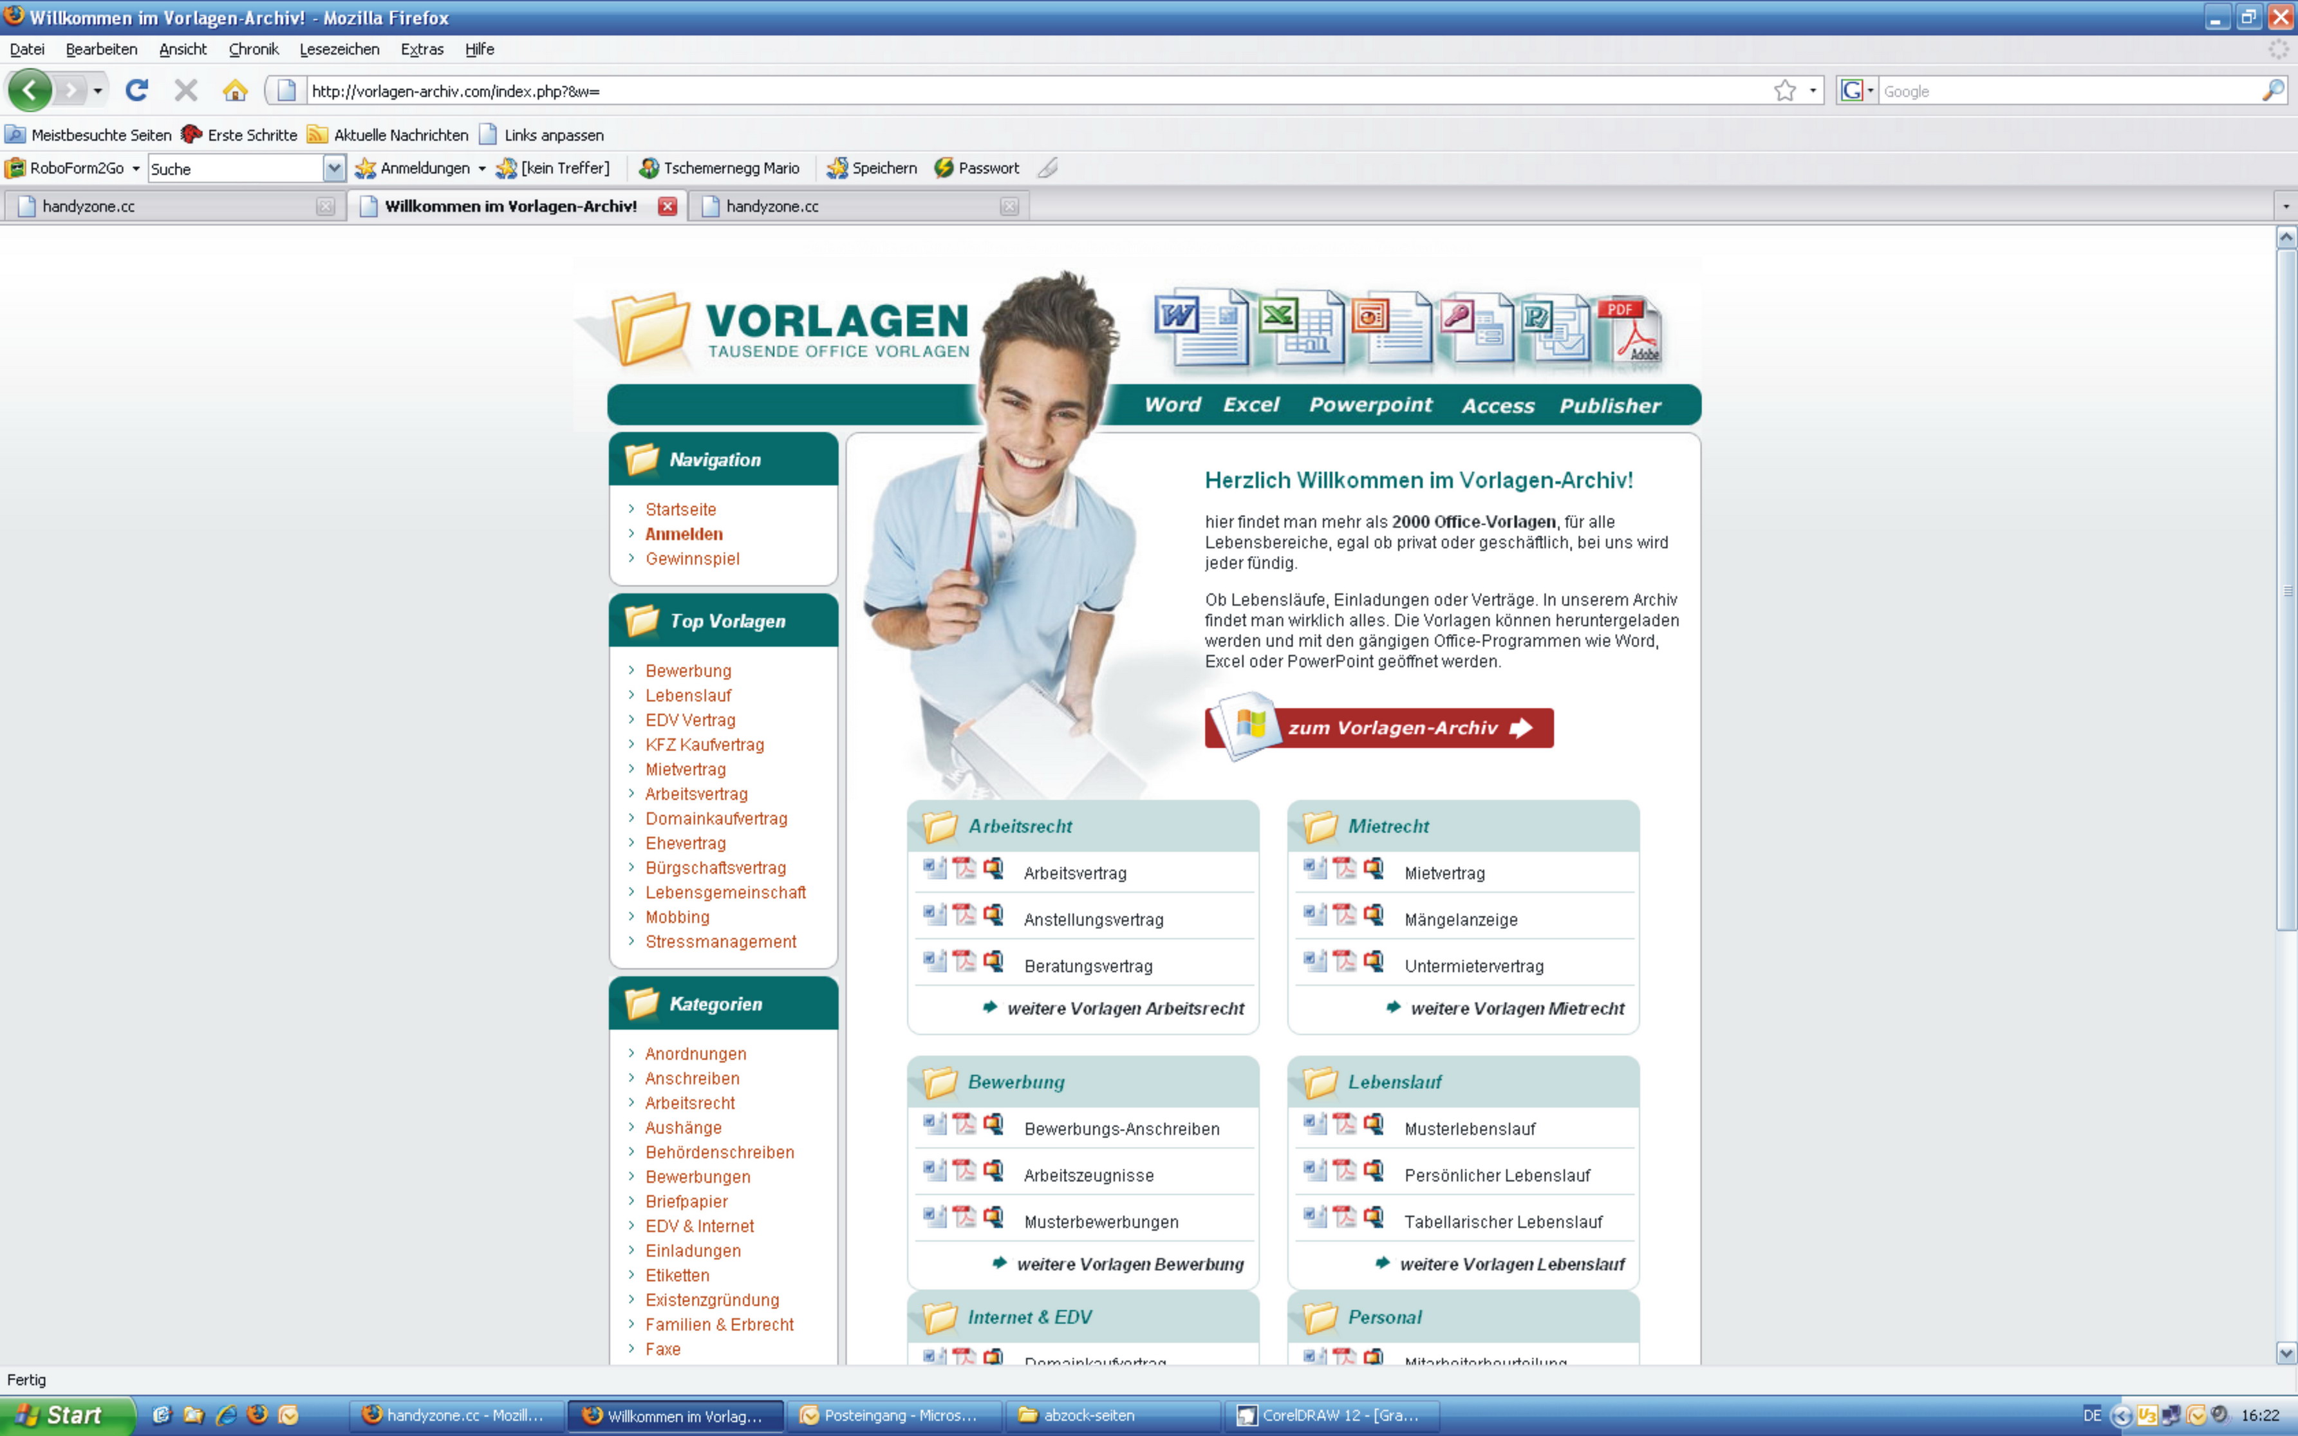Open the search engine selector dropdown
Image resolution: width=2298 pixels, height=1436 pixels.
[1870, 91]
